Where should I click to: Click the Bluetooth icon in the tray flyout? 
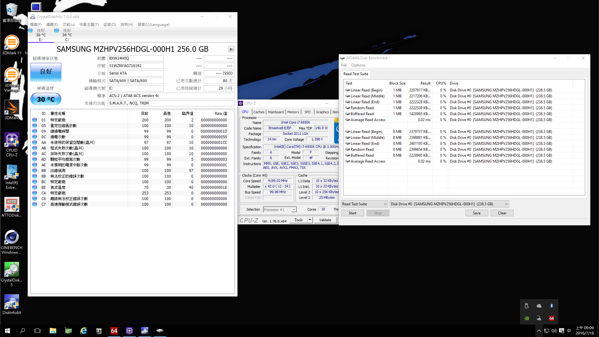coord(551,306)
